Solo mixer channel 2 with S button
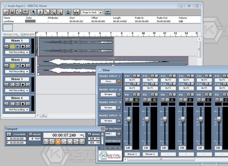 click(x=149, y=100)
